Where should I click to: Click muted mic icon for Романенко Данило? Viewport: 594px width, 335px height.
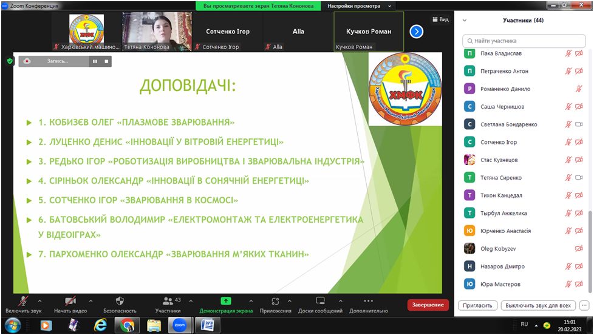tap(579, 89)
